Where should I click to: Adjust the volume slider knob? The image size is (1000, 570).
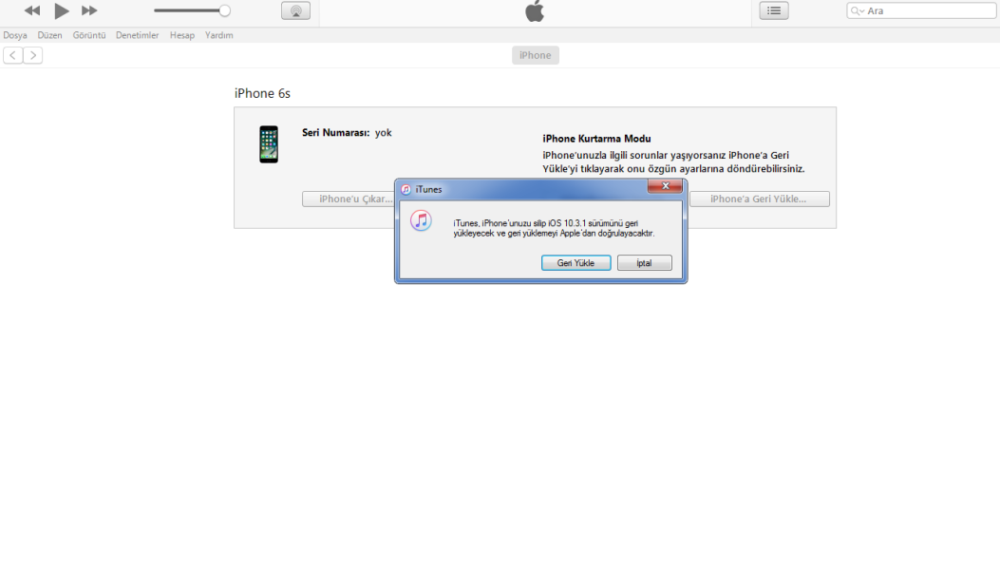click(224, 10)
